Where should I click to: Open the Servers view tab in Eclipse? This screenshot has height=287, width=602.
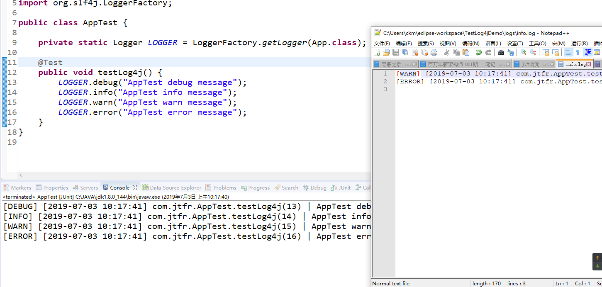(85, 187)
